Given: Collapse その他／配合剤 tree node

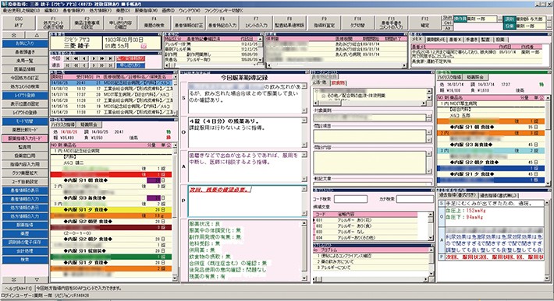Looking at the screenshot, I should point(323,96).
